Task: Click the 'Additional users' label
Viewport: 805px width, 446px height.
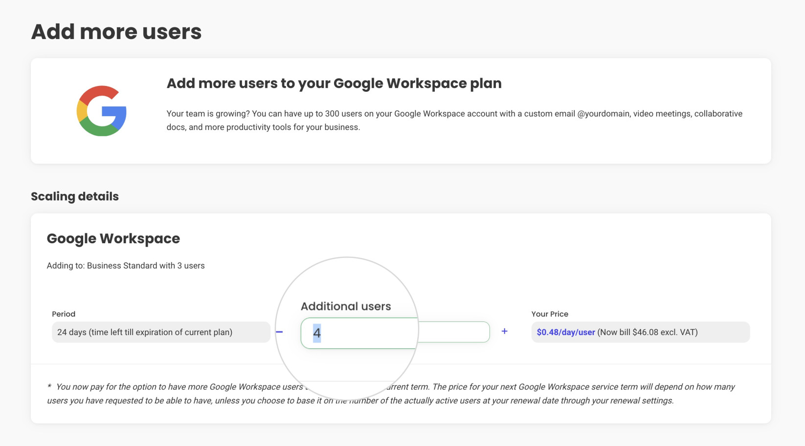Action: pyautogui.click(x=346, y=306)
